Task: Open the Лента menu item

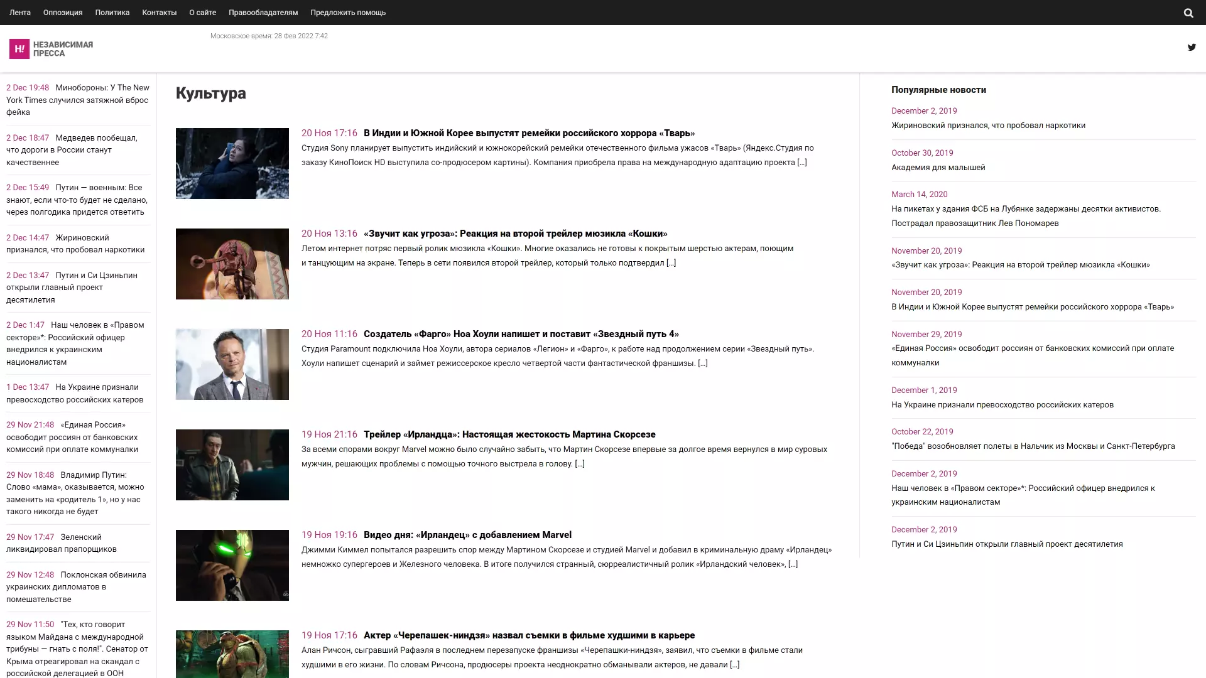Action: tap(20, 13)
